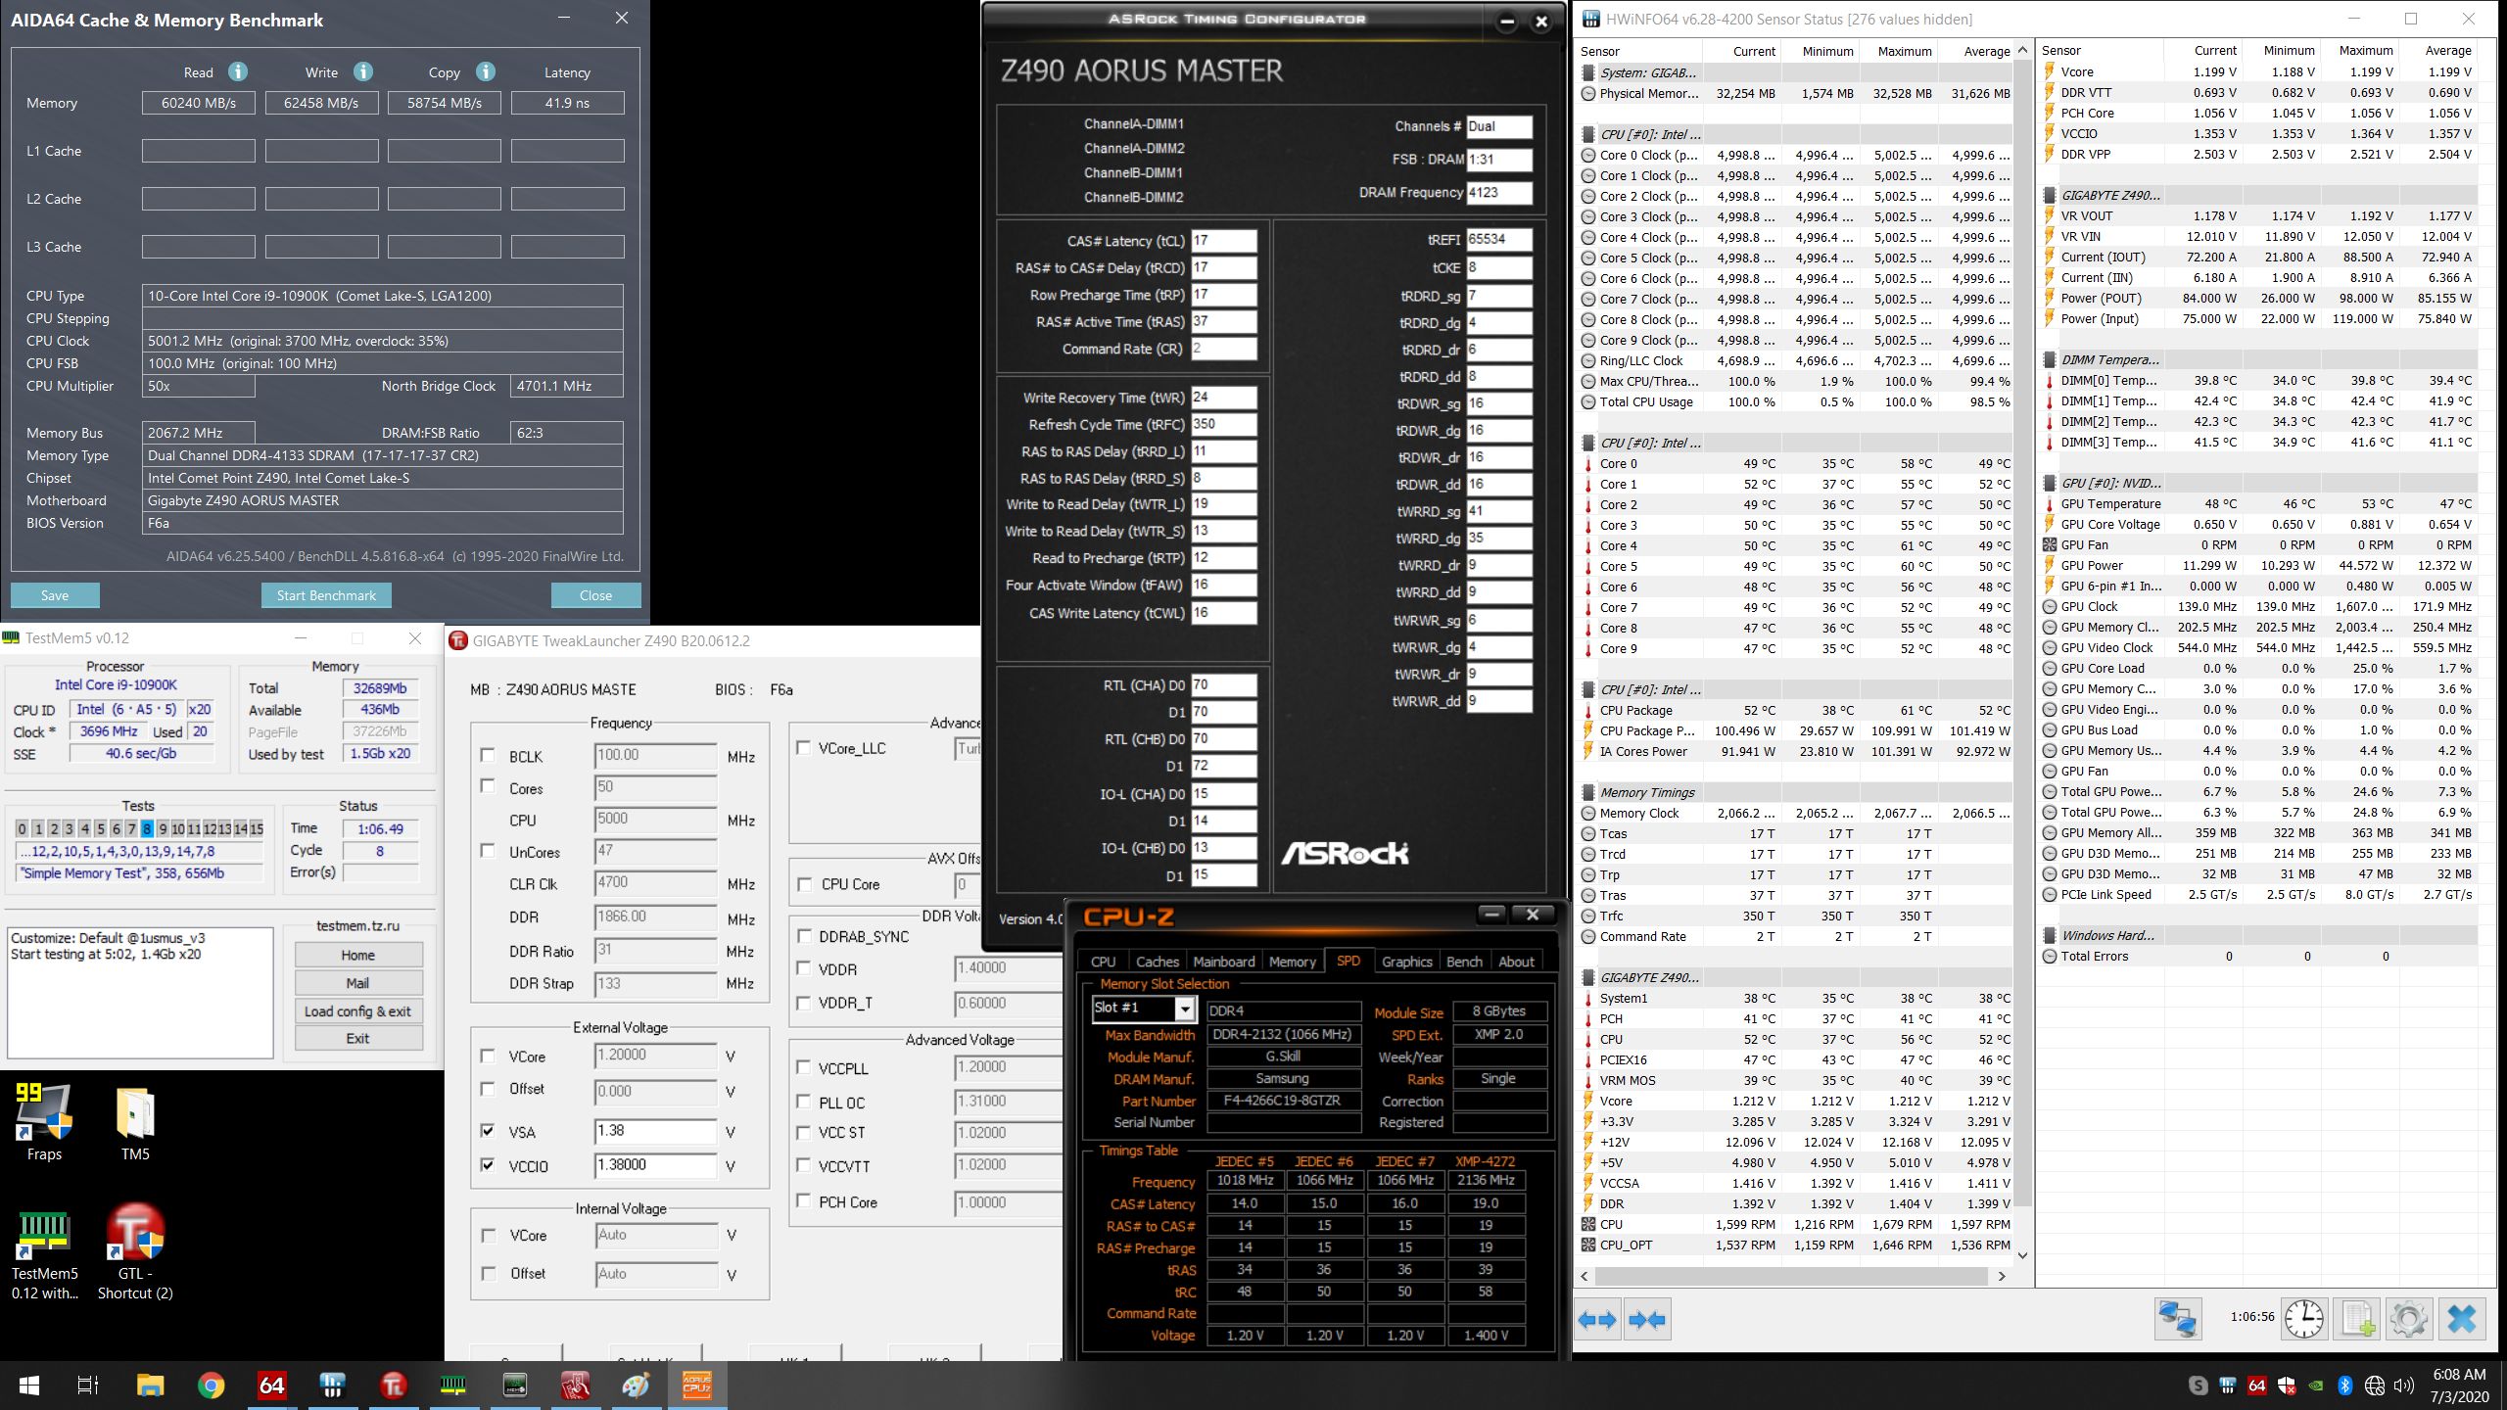Uncheck the VSA voltage checkbox
2507x1410 pixels.
point(488,1131)
